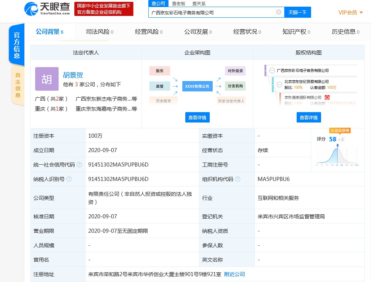Switch to the 查关系 search tab
Screen dimensions: 371x282
[199, 4]
